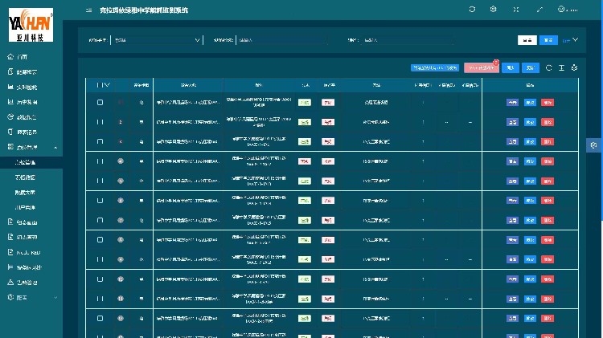Go to Home (首页) in the sidebar
This screenshot has width=603, height=338.
pos(23,57)
